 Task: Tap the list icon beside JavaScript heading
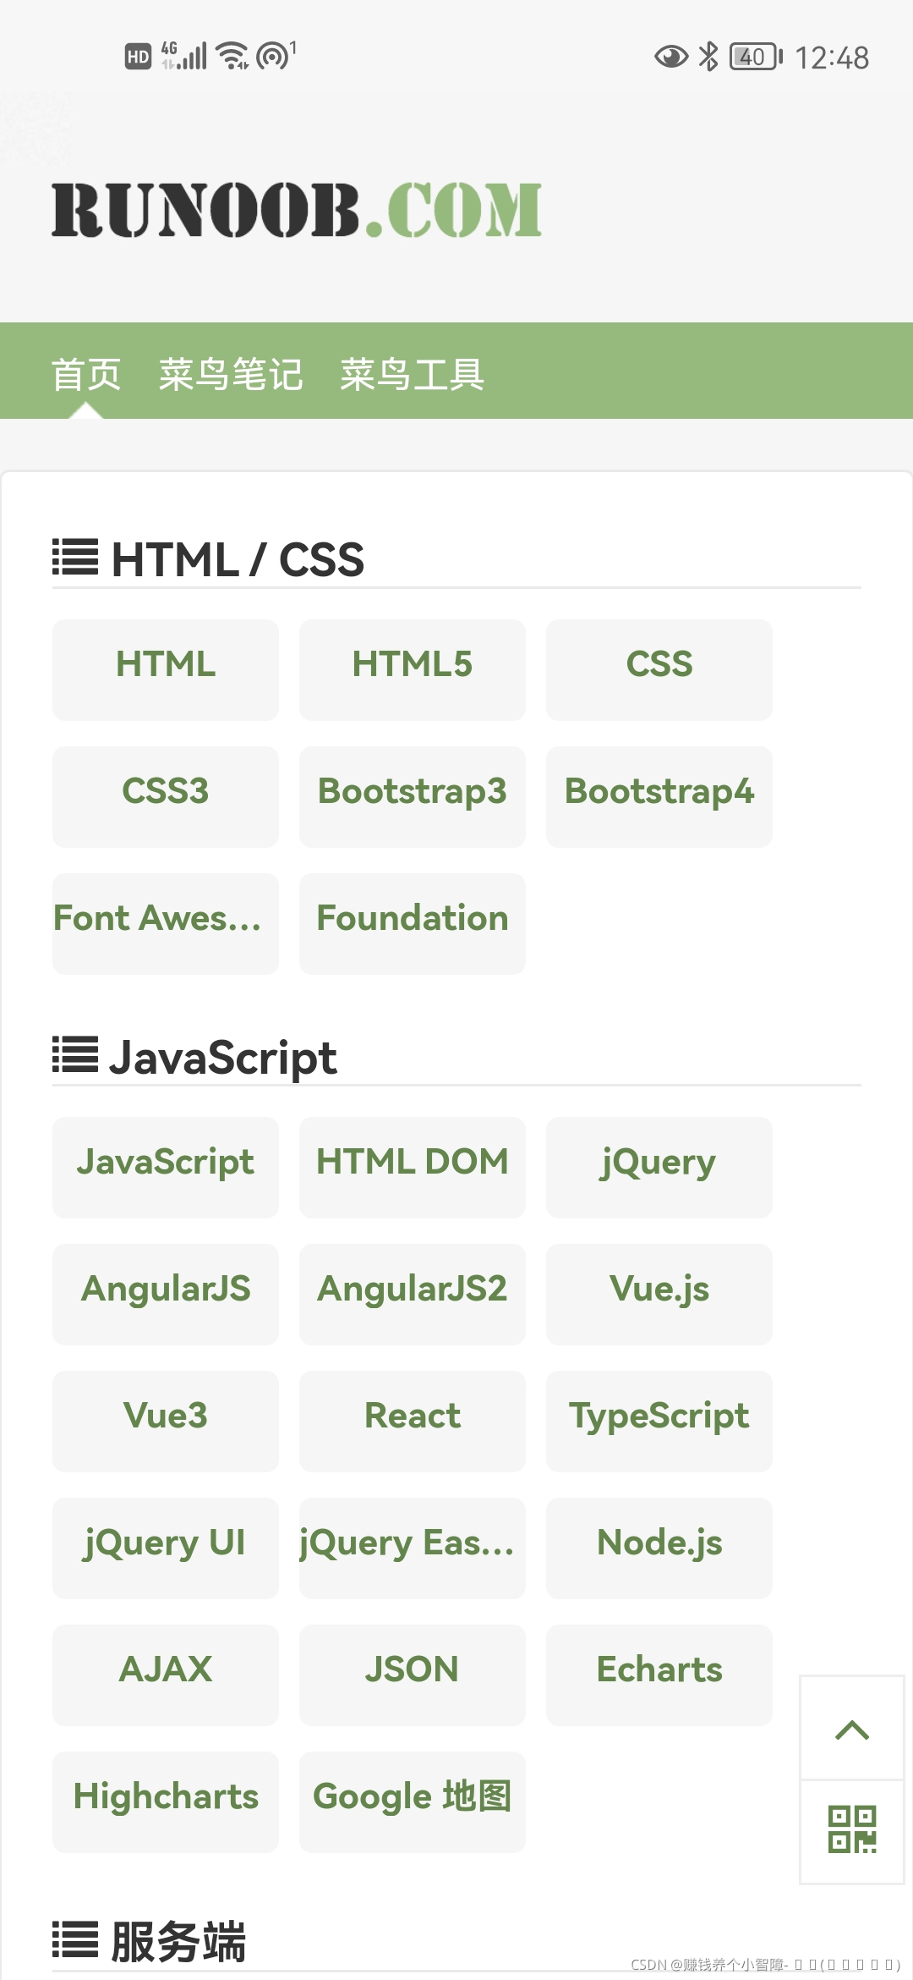pos(75,1055)
